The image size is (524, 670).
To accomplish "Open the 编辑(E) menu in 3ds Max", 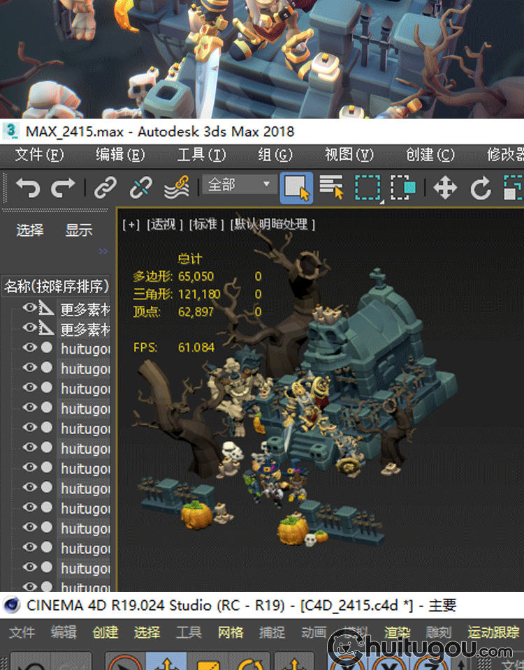I will pos(120,155).
